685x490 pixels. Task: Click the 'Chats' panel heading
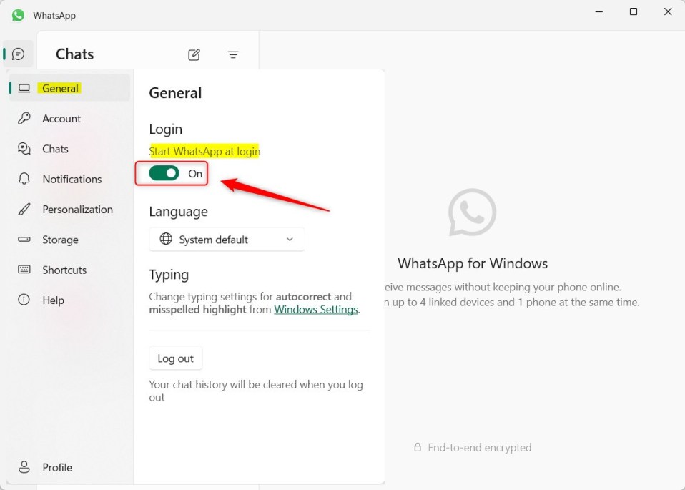(74, 54)
